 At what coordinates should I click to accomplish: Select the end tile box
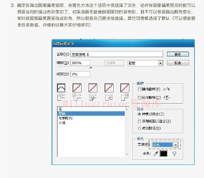(125, 88)
